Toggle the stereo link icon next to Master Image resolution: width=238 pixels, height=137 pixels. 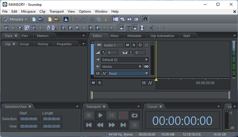[x=146, y=67]
